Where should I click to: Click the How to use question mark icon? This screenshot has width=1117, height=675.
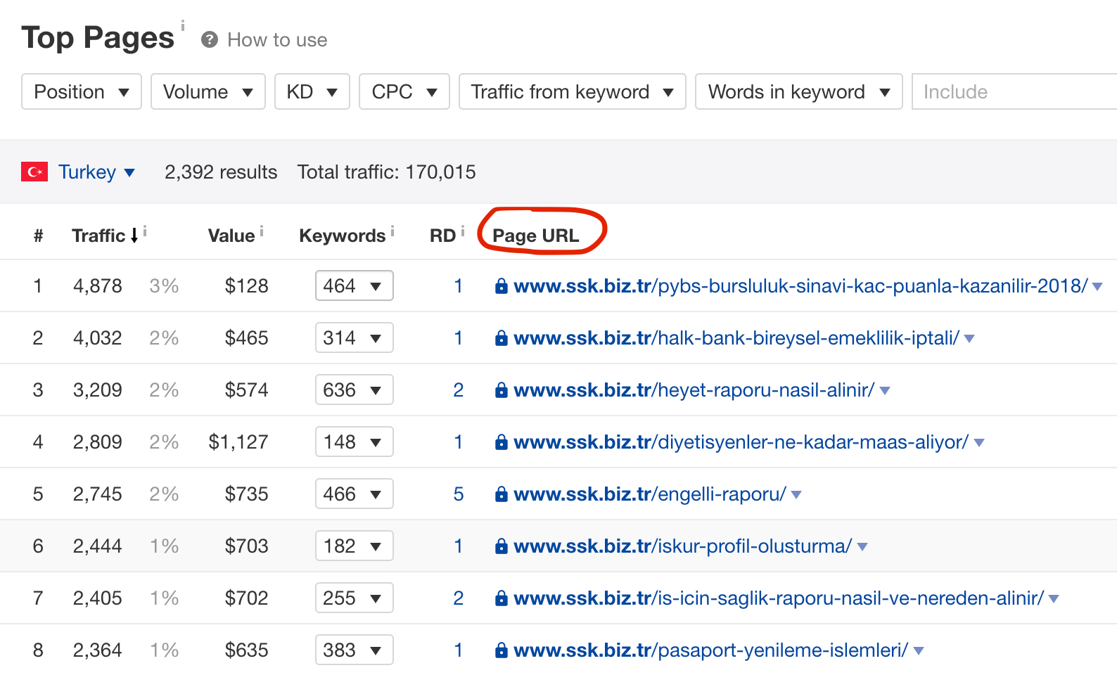pos(209,40)
